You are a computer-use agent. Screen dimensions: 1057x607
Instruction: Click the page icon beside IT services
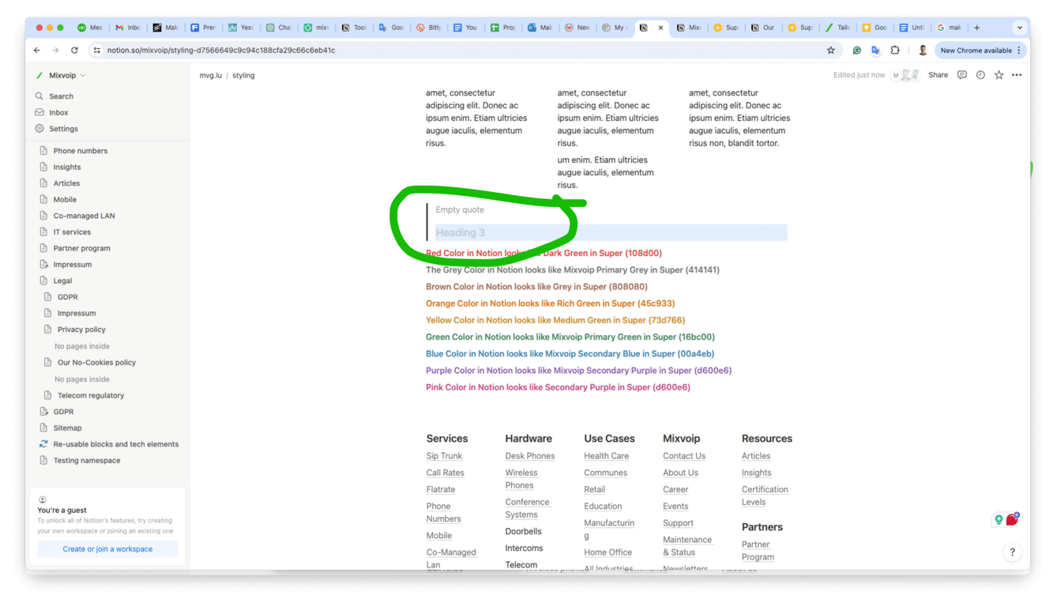(x=43, y=232)
